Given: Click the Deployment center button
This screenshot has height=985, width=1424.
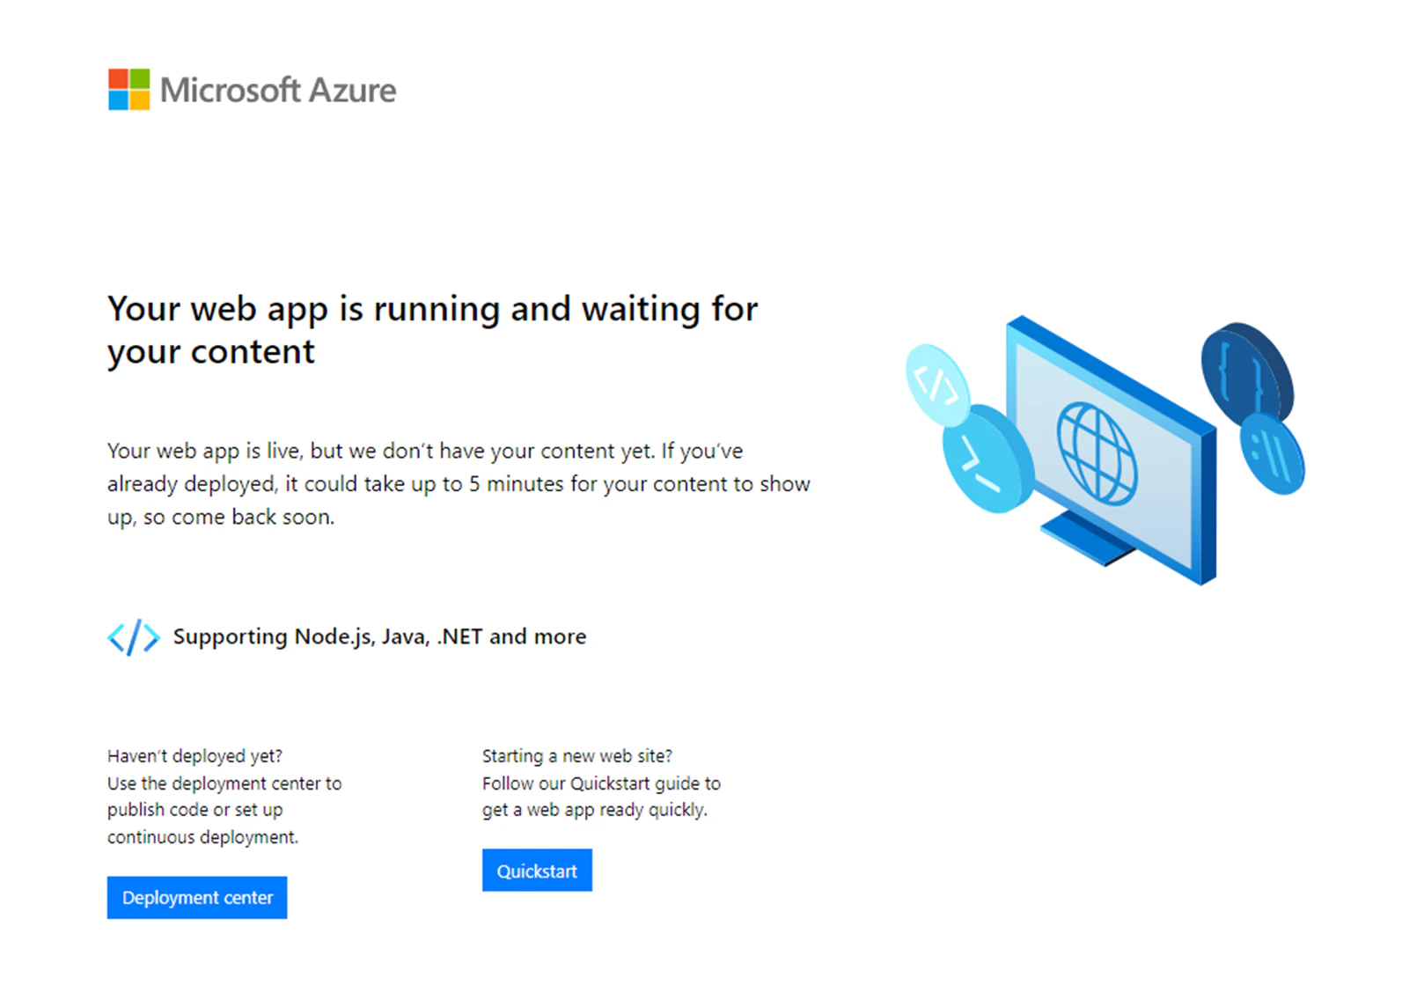Looking at the screenshot, I should tap(197, 897).
